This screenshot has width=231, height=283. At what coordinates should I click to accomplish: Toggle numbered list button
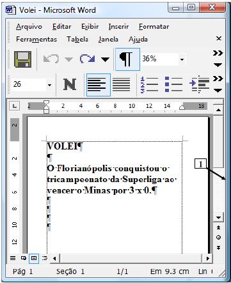point(149,85)
